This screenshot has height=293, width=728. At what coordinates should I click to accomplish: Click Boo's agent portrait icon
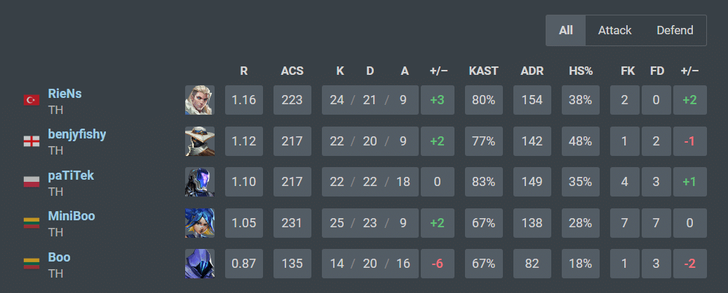[x=200, y=263]
